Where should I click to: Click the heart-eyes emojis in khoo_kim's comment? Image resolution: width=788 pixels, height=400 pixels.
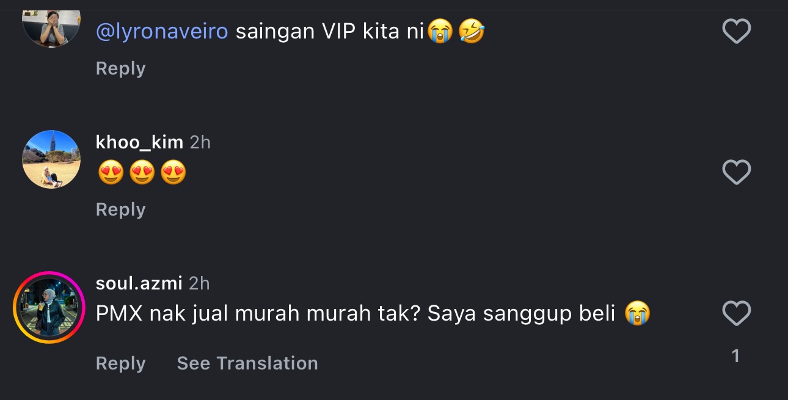pos(142,173)
